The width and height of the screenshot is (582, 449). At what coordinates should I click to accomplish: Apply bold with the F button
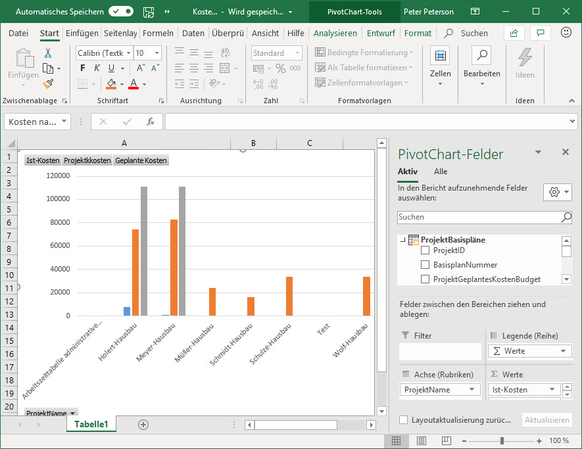pos(82,68)
